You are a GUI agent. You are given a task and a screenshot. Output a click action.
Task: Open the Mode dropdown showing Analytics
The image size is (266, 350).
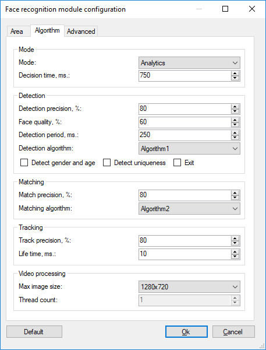pyautogui.click(x=189, y=63)
